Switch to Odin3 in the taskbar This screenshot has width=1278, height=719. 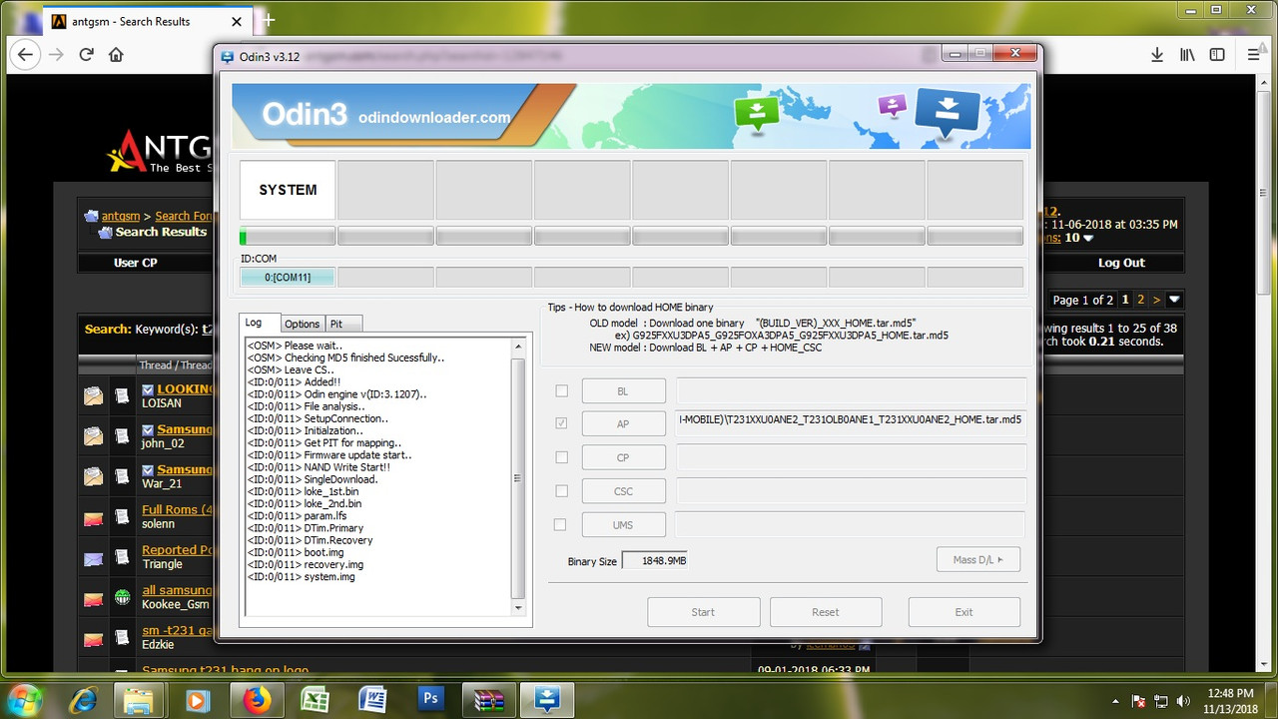click(x=547, y=700)
